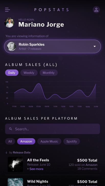105x186 pixels.
Task: Open the hamburger menu
Action: point(7,10)
